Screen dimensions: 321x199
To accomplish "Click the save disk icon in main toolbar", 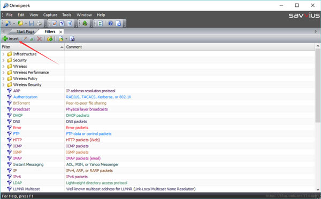I will pos(32,23).
